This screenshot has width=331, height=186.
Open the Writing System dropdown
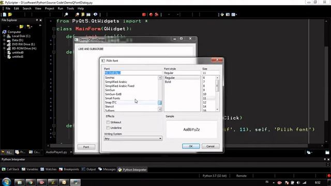click(x=133, y=138)
